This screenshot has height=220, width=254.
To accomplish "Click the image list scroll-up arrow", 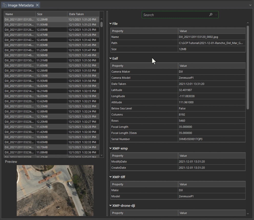I will [101, 19].
